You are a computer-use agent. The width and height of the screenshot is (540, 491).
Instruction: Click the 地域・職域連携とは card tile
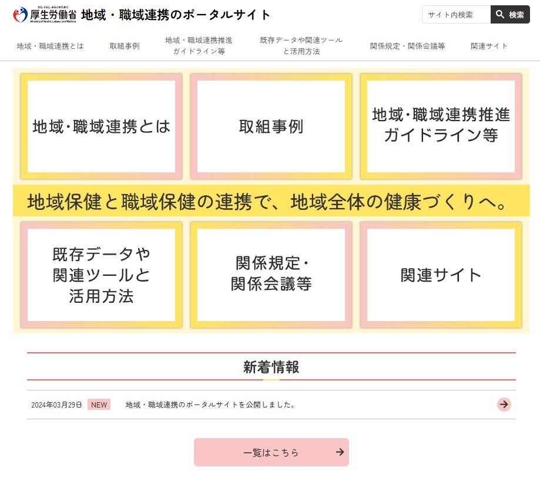(x=100, y=125)
